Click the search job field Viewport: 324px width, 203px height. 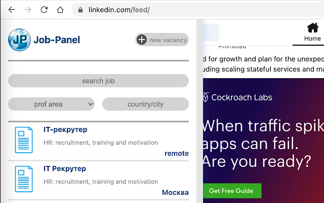pos(98,81)
